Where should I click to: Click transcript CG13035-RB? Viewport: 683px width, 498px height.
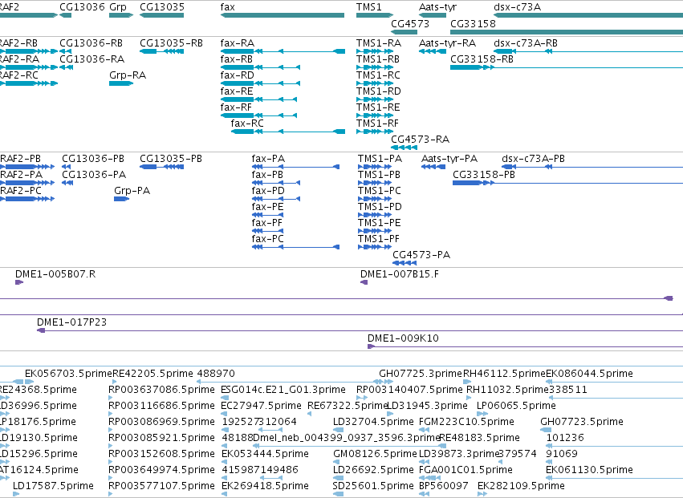[x=171, y=43]
